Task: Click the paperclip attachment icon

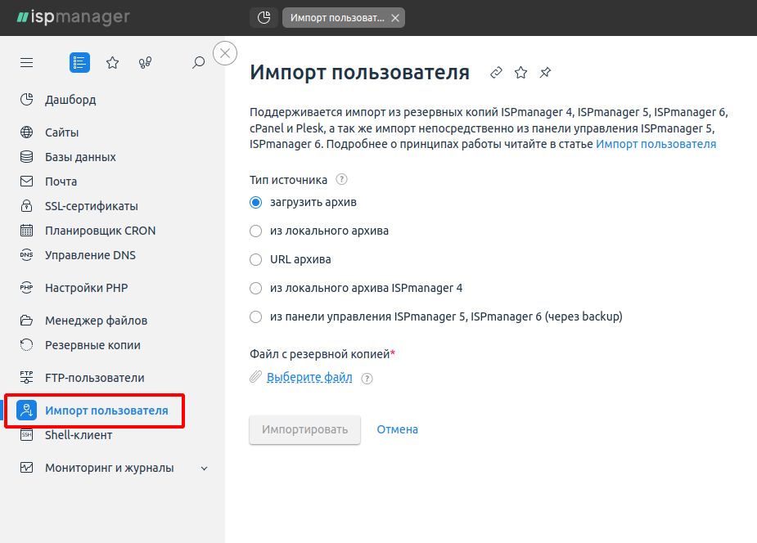Action: click(x=256, y=377)
